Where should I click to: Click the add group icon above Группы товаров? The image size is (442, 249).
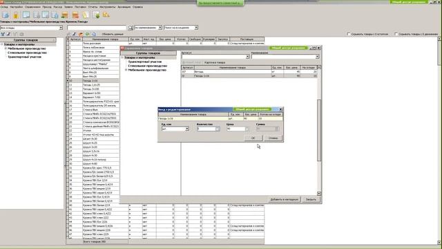point(3,34)
